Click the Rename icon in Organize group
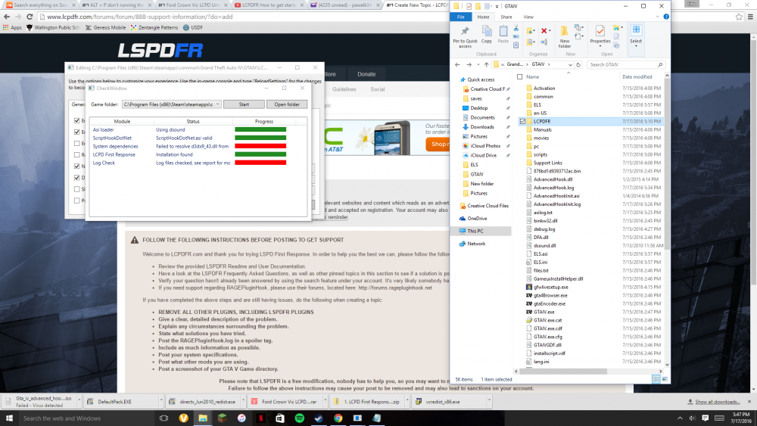The image size is (757, 426). point(544,42)
